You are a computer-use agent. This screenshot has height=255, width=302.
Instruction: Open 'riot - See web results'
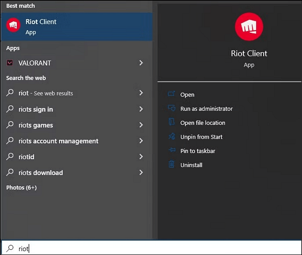point(77,93)
